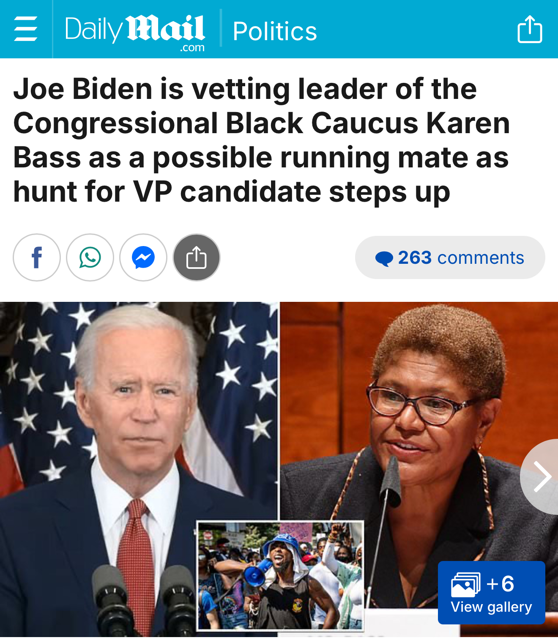Tap the share icon in header
This screenshot has width=558, height=643.
tap(530, 29)
